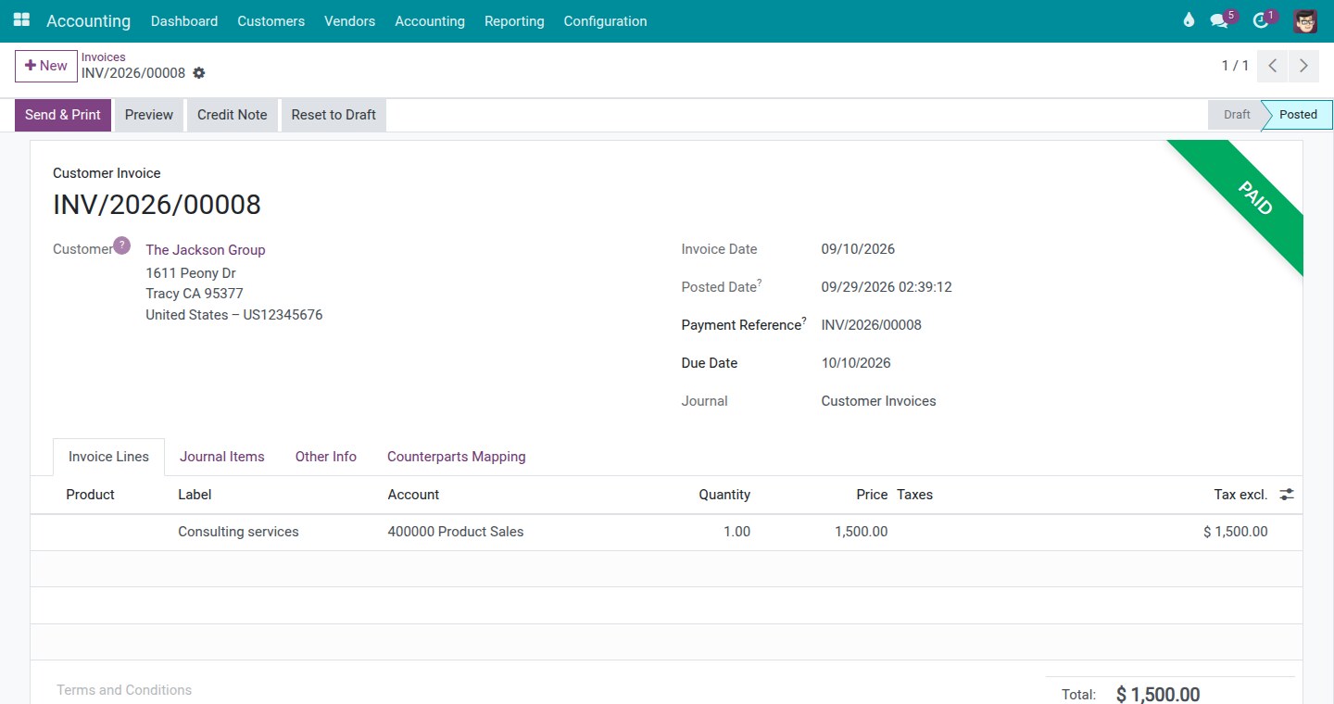Switch to the Other Info tab

pyautogui.click(x=326, y=457)
